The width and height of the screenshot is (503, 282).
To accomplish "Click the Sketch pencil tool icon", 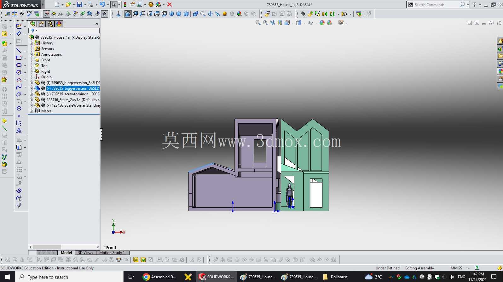I will [x=19, y=26].
